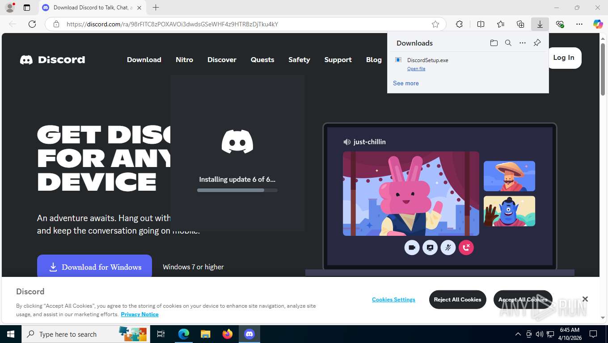Screen dimensions: 608x343
Task: Open the Windows Start menu
Action: (10, 334)
